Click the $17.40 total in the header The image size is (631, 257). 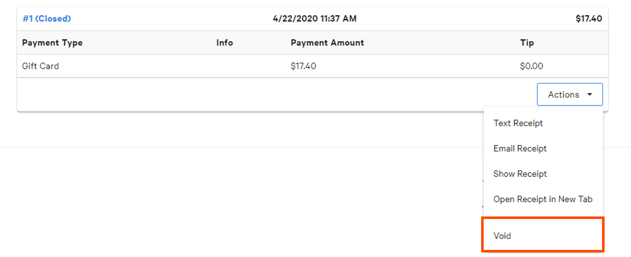(x=588, y=19)
